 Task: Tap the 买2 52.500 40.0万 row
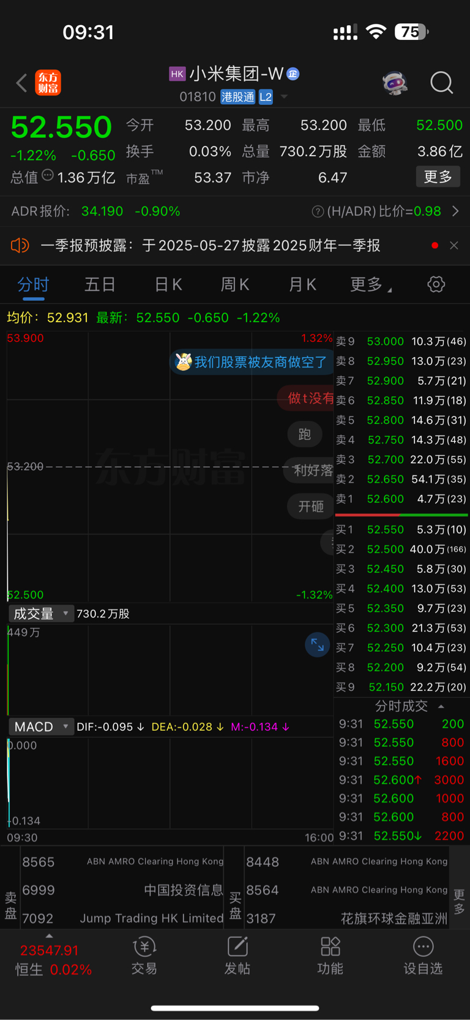tap(401, 549)
